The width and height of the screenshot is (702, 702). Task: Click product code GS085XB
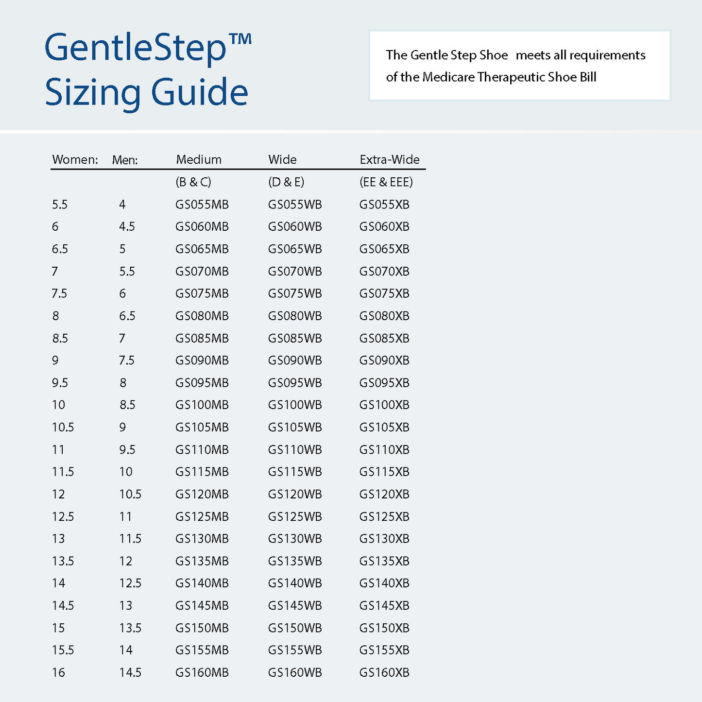[x=384, y=338]
